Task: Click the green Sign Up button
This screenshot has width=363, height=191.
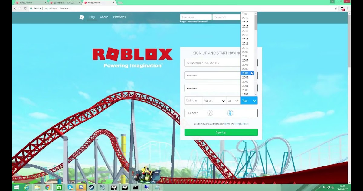Action: point(221,132)
